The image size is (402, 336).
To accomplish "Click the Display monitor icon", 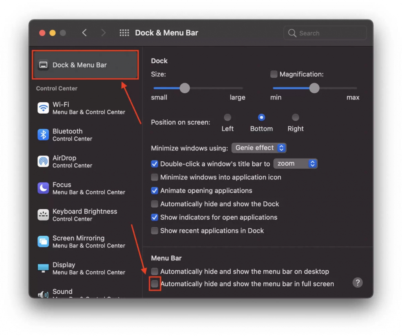I will click(43, 268).
